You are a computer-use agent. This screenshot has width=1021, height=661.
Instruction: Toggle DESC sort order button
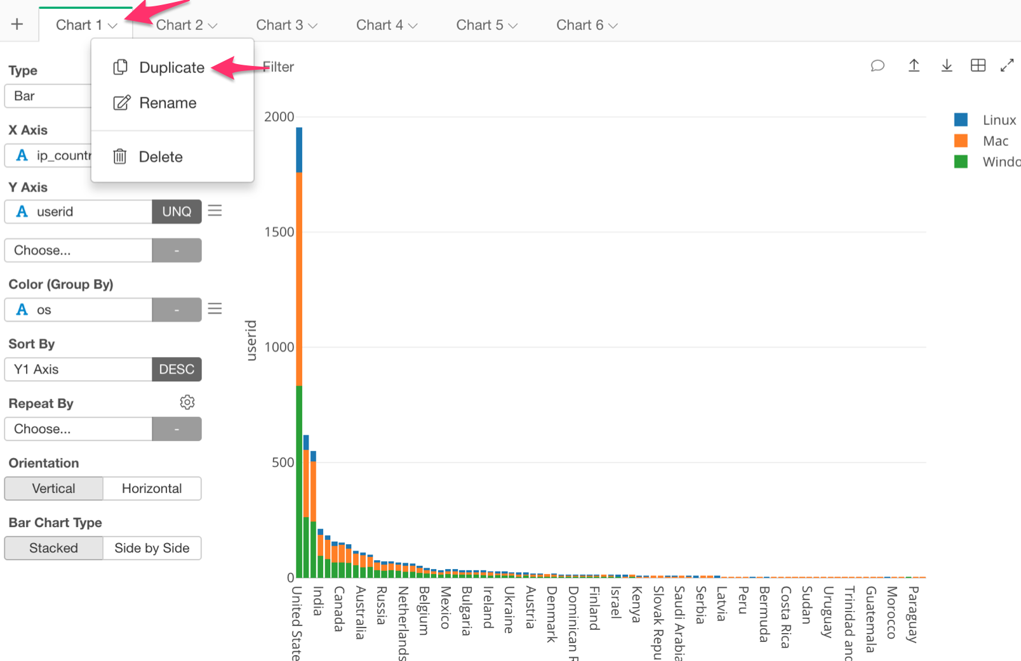177,369
